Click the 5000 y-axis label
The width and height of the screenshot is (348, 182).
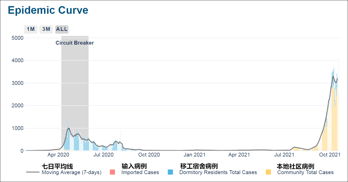coord(18,38)
